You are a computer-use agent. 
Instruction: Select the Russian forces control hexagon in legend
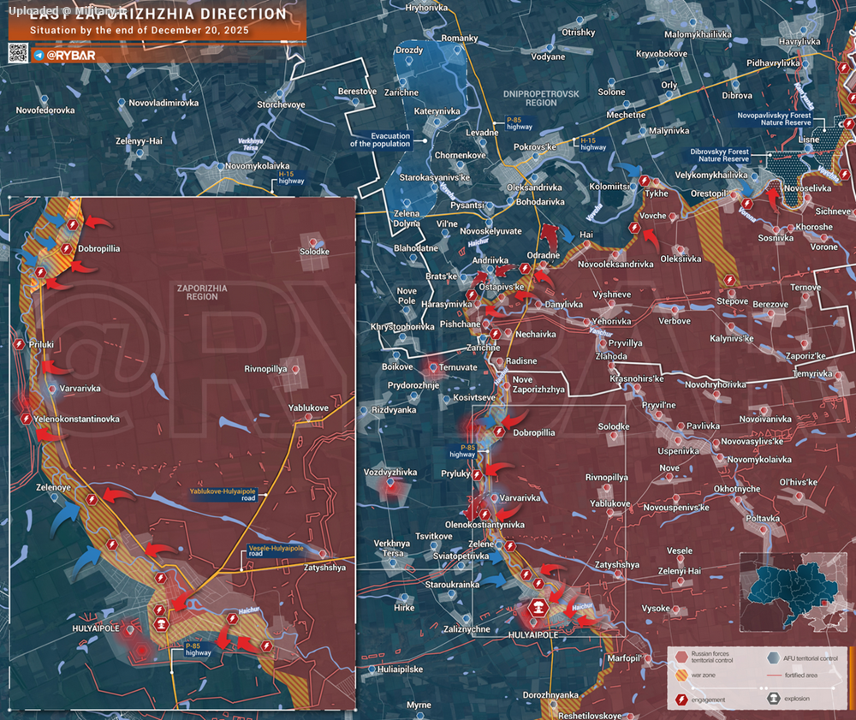coord(681,657)
